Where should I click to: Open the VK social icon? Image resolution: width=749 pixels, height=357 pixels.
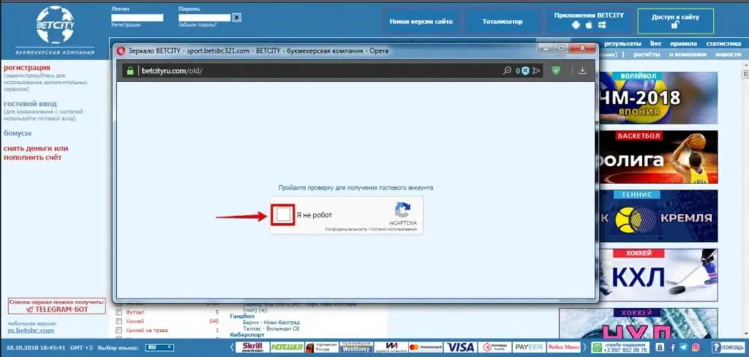660,348
